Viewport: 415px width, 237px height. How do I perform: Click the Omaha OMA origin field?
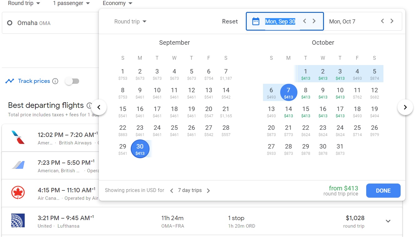[50, 23]
